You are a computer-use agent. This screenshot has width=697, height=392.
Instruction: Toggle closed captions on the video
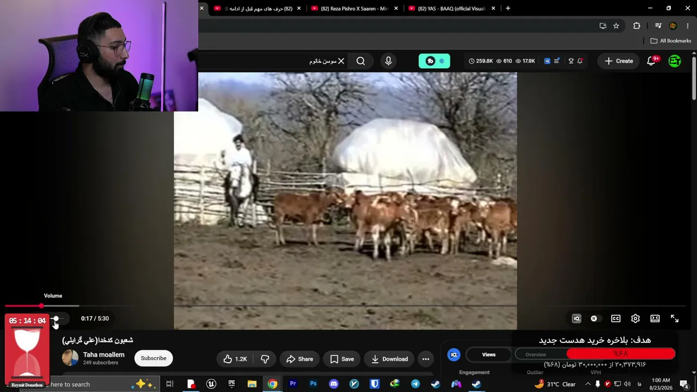616,318
